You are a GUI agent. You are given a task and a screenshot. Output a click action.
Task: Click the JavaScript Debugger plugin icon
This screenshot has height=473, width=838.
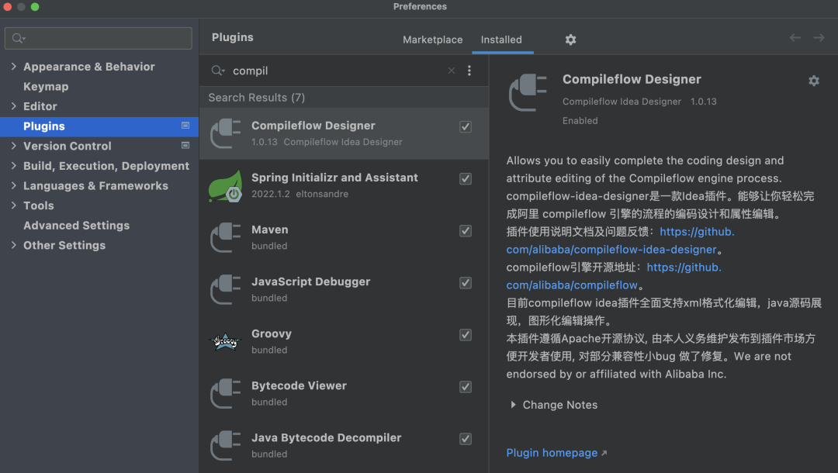[x=226, y=289]
